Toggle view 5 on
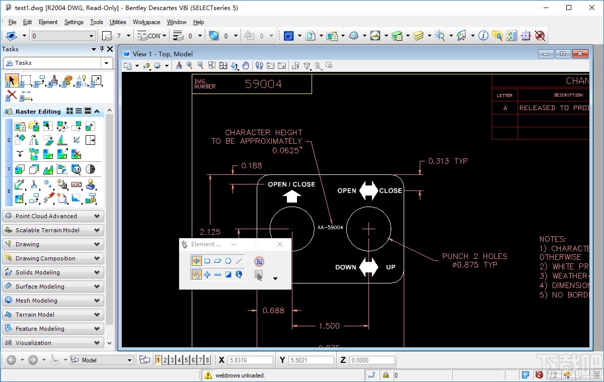This screenshot has height=382, width=604. pyautogui.click(x=186, y=360)
